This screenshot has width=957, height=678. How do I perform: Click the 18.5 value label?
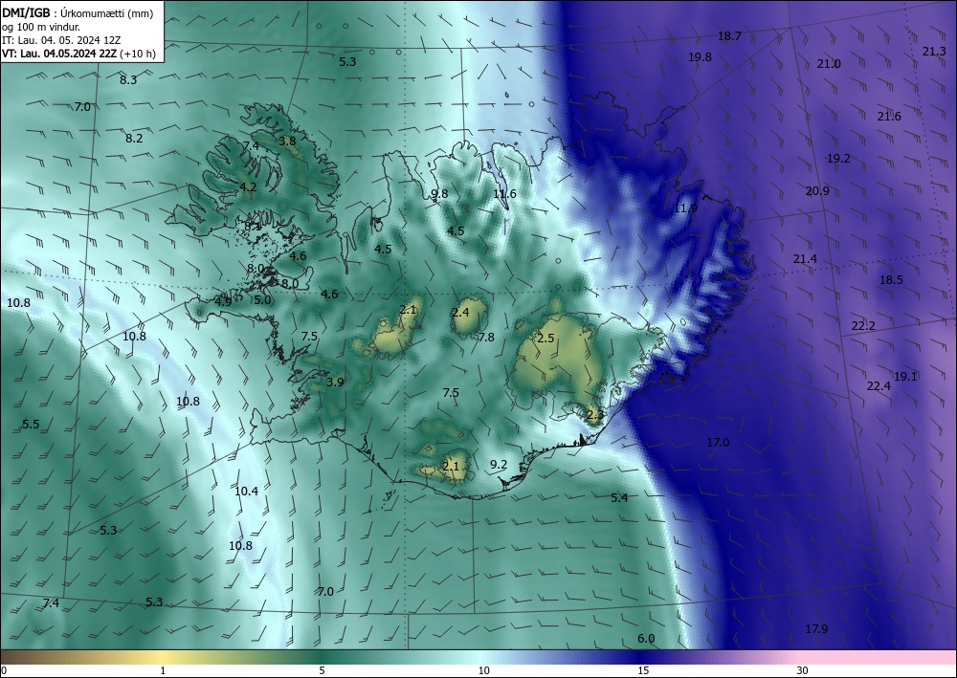pos(891,280)
